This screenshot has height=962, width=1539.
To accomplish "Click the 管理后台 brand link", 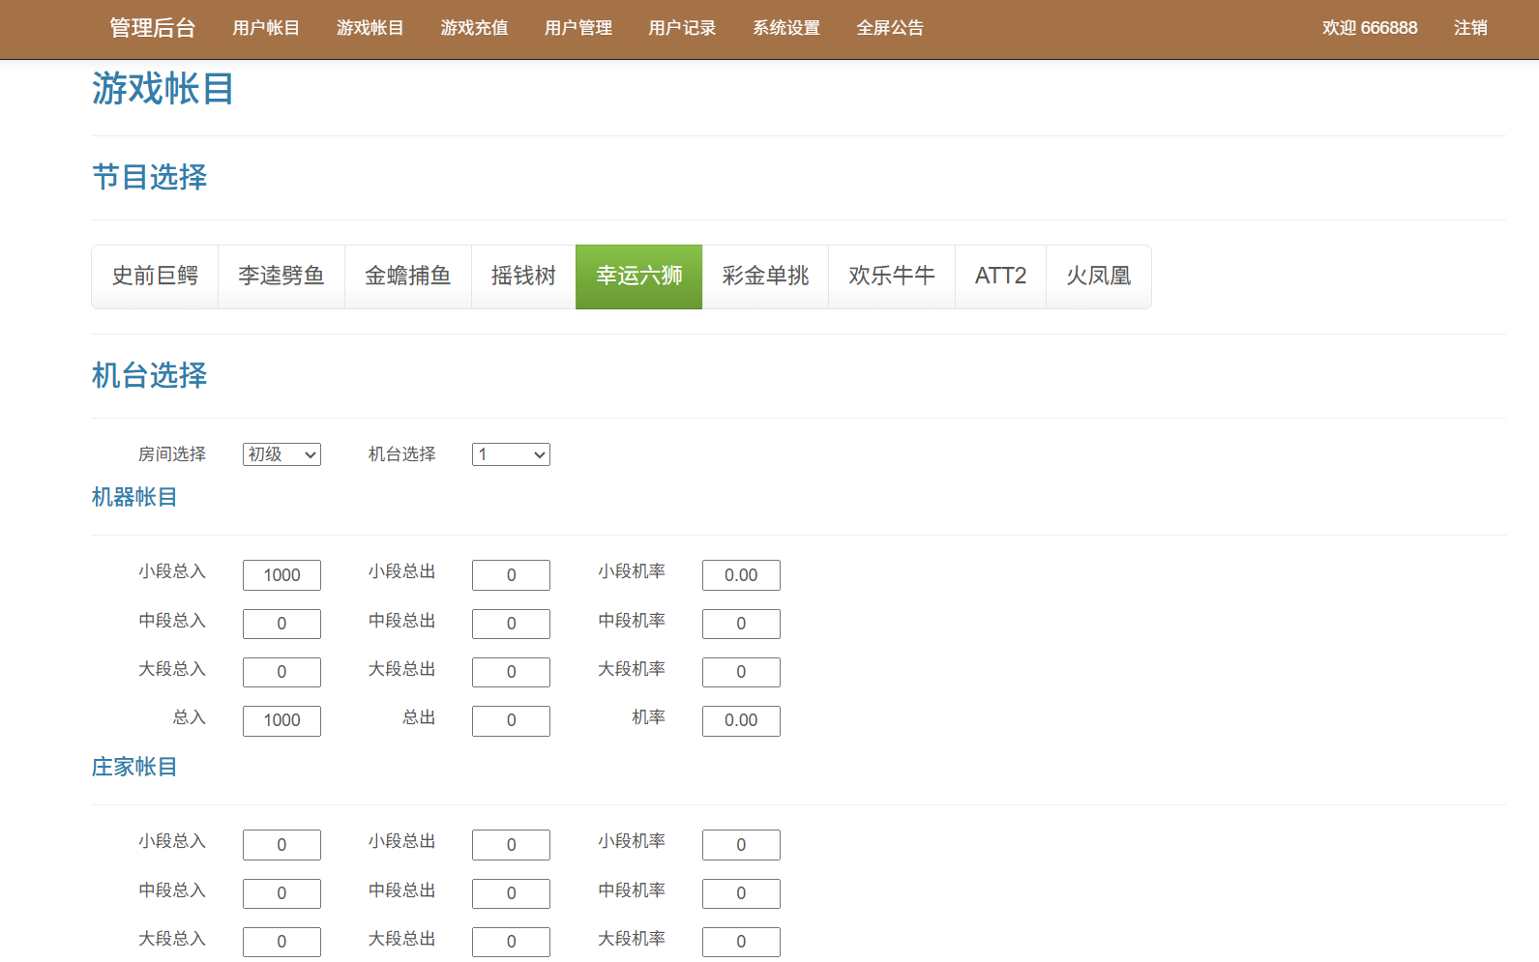I will tap(153, 28).
